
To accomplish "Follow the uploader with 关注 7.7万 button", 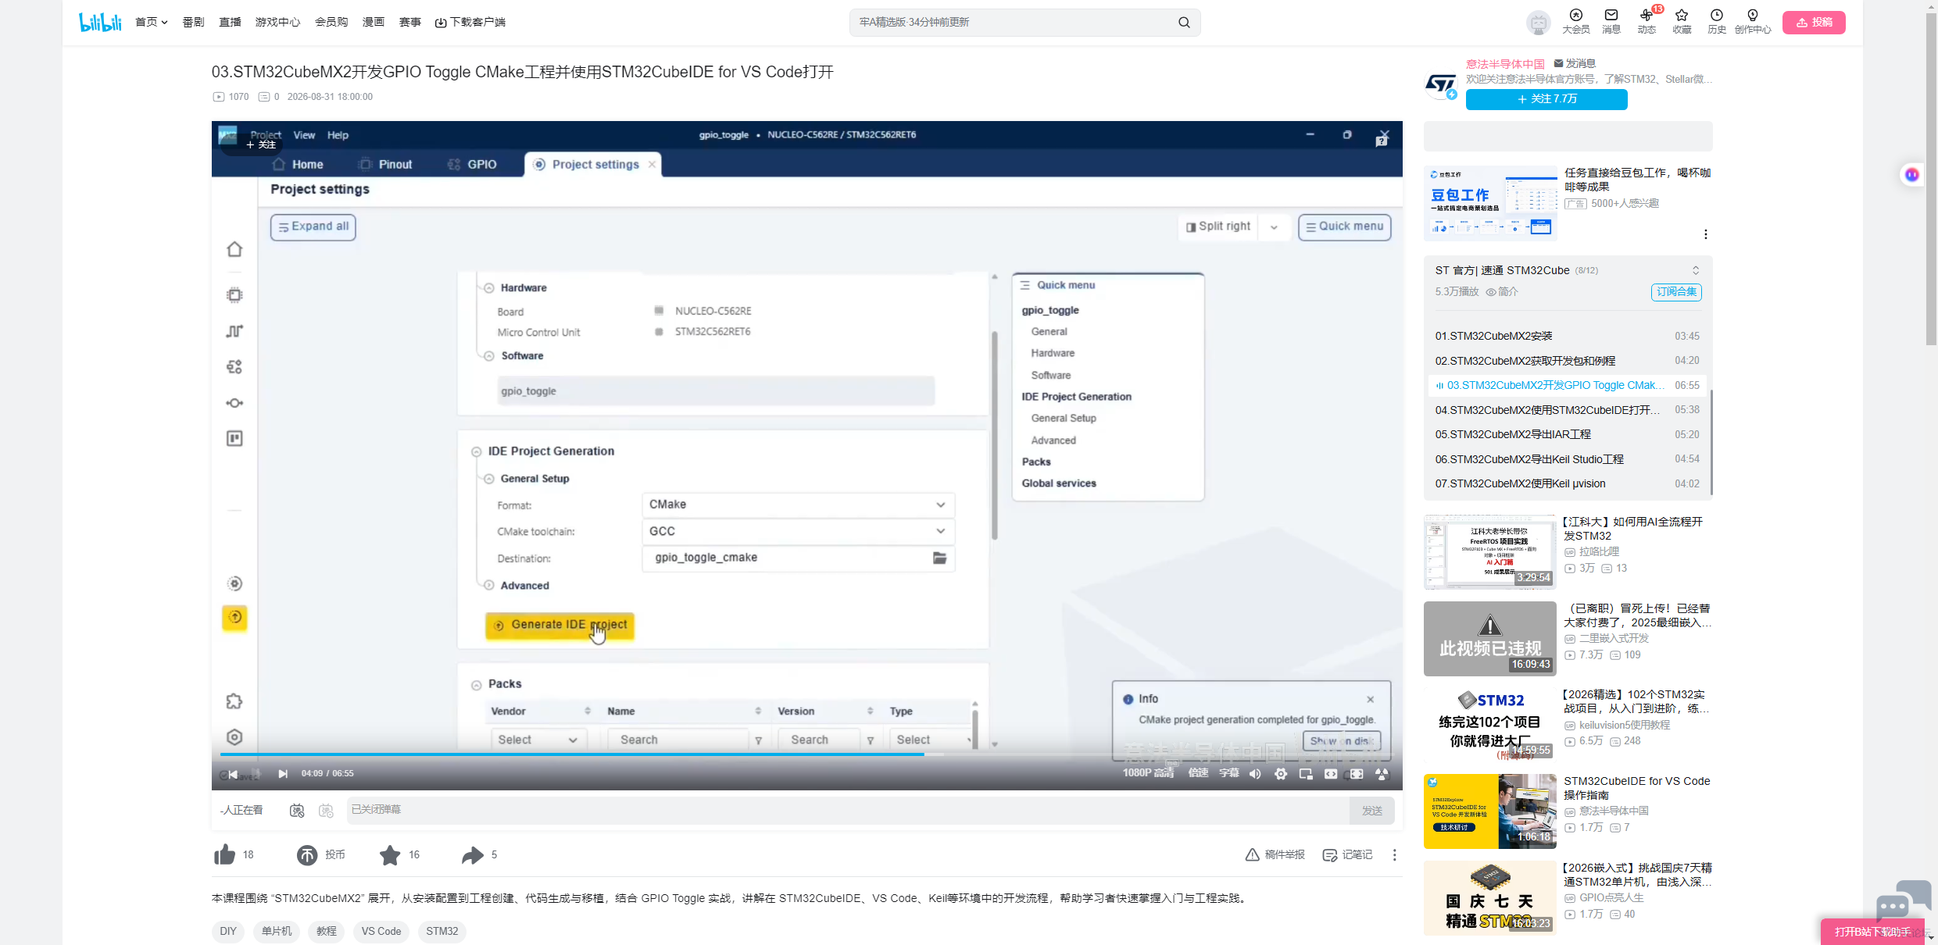I will point(1546,99).
